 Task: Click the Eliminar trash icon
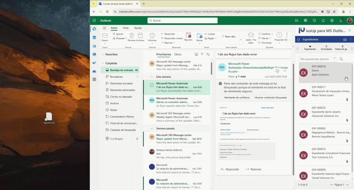(x=131, y=36)
